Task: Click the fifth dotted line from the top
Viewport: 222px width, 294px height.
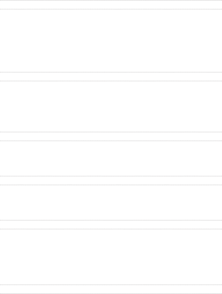Action: (x=111, y=132)
